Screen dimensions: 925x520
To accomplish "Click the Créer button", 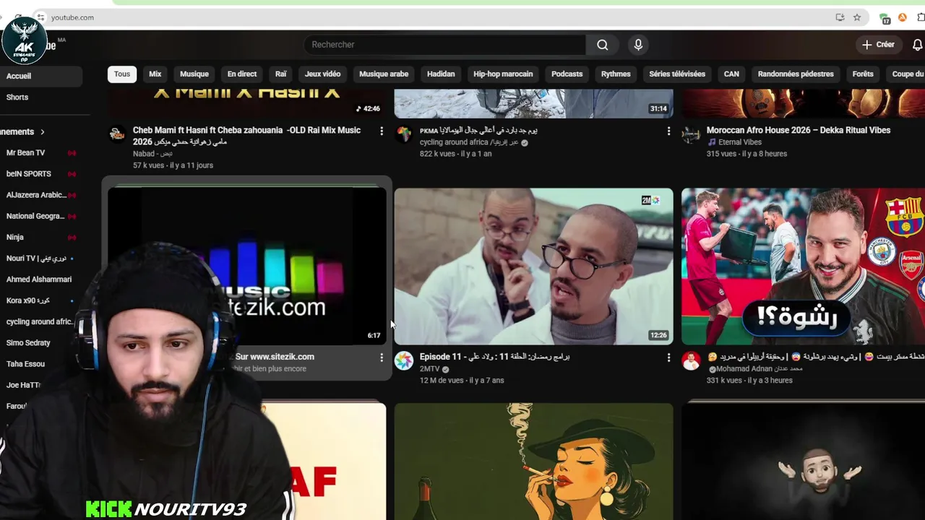I will coord(879,45).
